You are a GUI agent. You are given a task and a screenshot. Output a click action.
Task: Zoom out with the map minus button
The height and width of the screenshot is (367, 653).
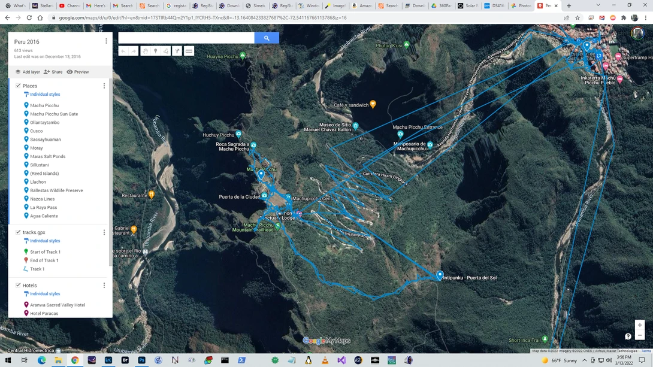point(640,335)
